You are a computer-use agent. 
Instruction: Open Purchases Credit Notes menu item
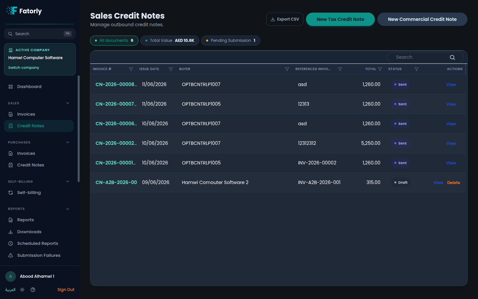point(39,165)
